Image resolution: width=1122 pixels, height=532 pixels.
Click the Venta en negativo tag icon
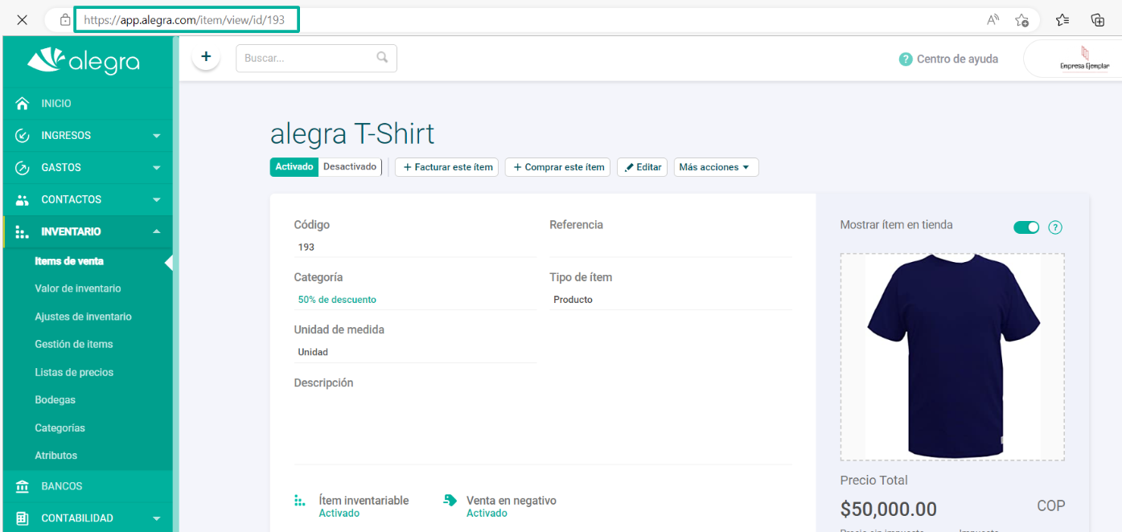pos(450,501)
